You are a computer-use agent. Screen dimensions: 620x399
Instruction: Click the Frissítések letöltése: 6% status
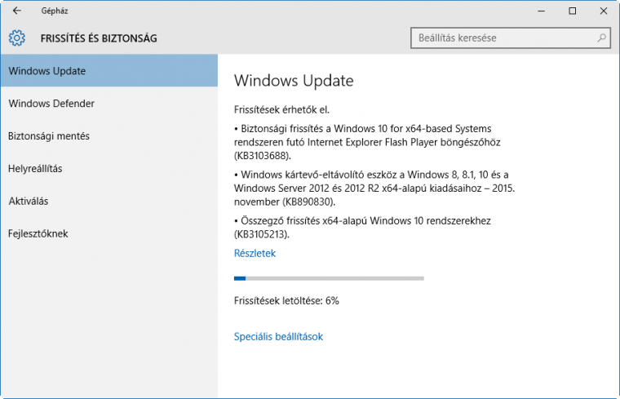[x=286, y=301]
